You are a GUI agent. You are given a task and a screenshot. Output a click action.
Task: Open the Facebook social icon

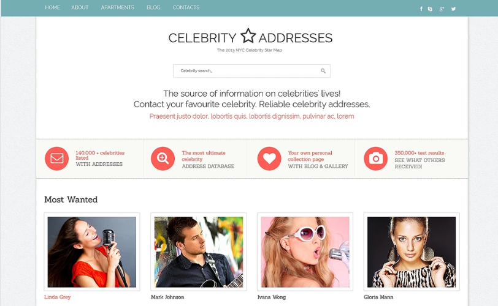point(421,9)
